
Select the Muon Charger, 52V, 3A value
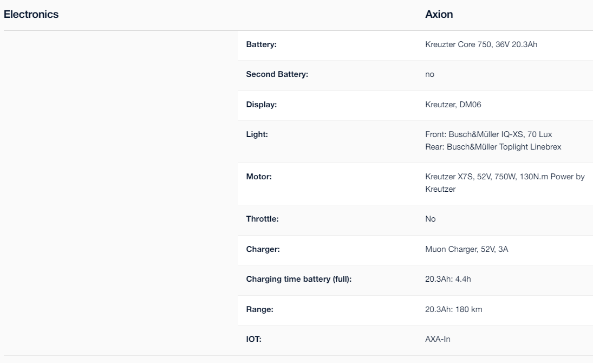(467, 249)
